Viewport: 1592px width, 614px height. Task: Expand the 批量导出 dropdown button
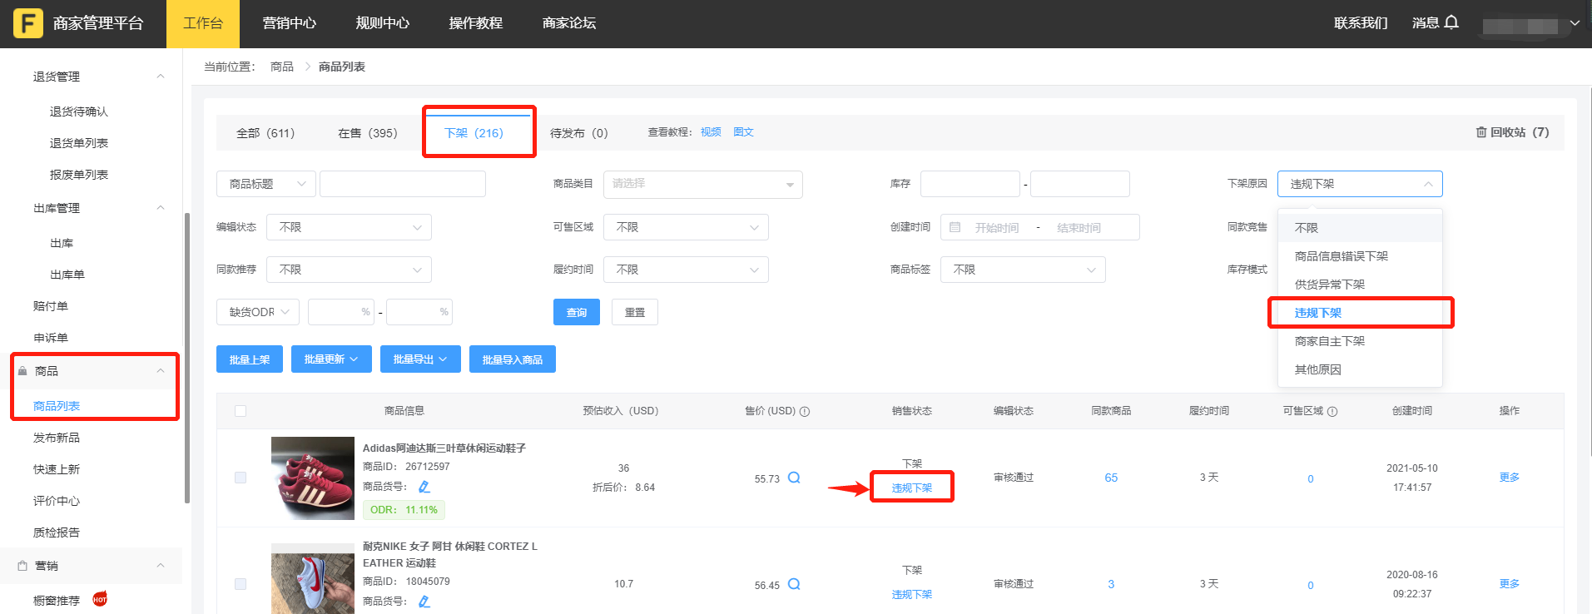pos(420,359)
